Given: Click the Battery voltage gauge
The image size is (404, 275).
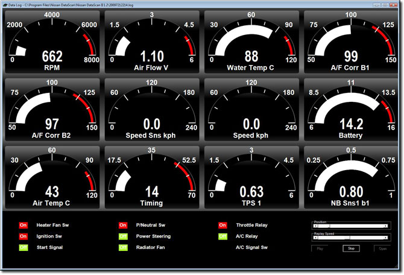Looking at the screenshot, I should tap(351, 109).
